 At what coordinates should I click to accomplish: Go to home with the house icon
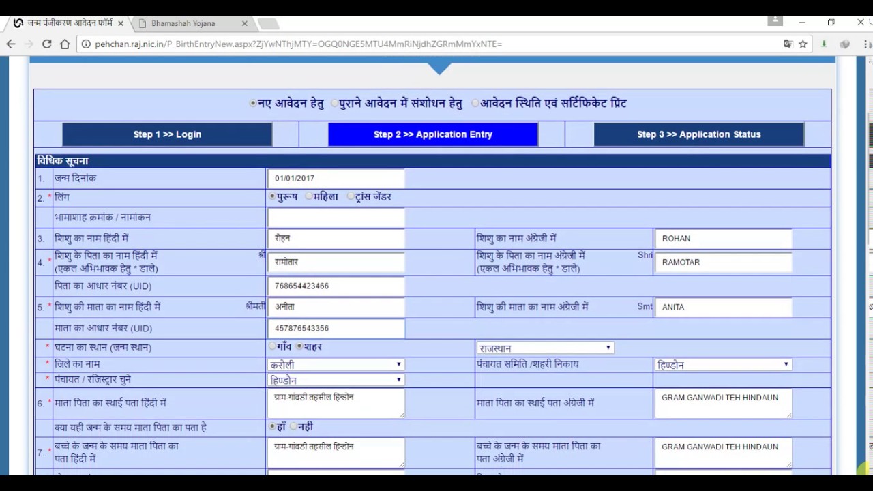65,44
